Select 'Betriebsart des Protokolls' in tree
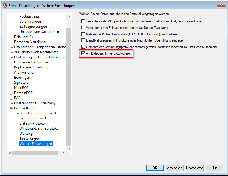The image size is (228, 176). point(38,113)
